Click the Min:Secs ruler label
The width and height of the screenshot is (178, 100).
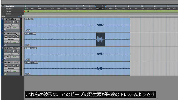coord(9,9)
